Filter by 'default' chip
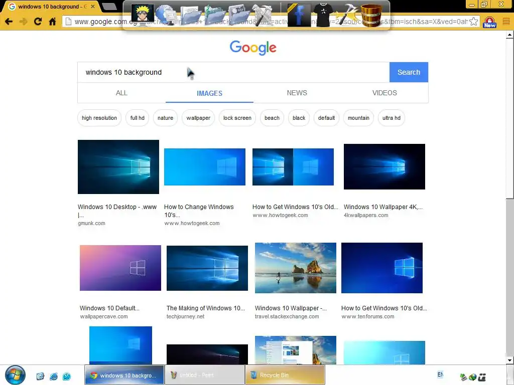Image resolution: width=514 pixels, height=385 pixels. tap(326, 118)
